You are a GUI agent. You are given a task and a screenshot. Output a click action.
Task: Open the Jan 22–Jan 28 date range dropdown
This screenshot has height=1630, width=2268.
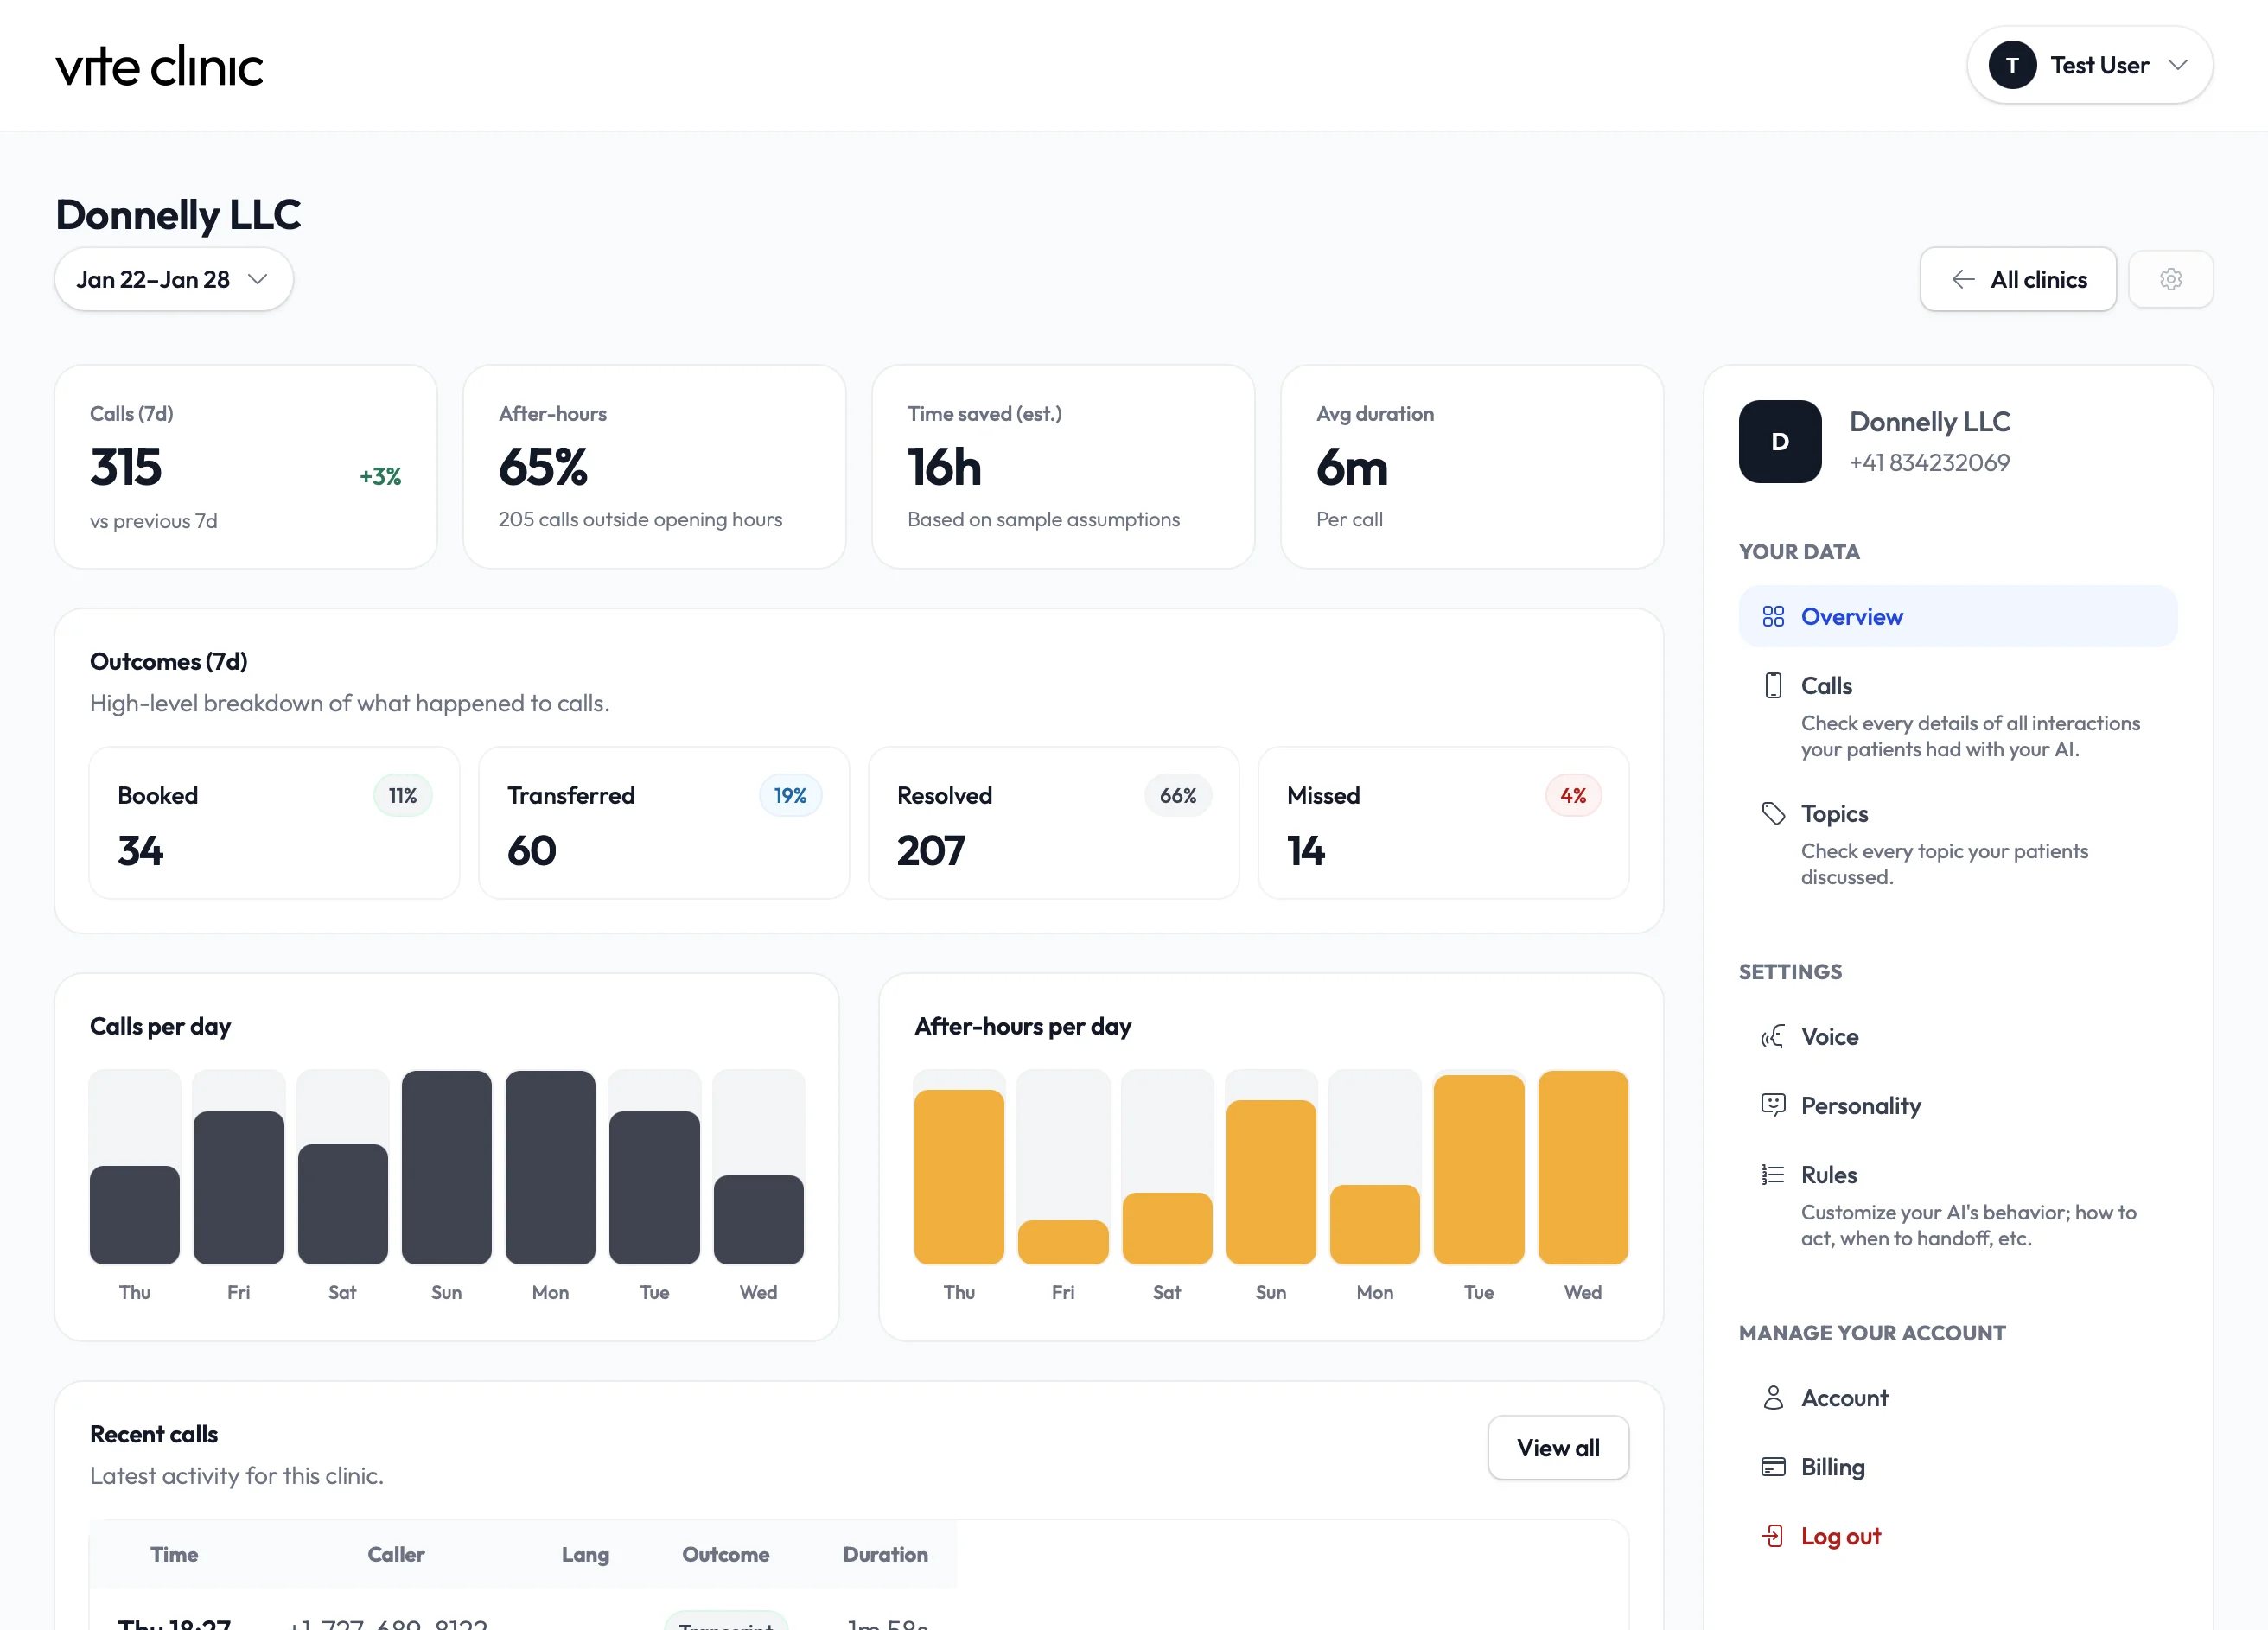173,280
